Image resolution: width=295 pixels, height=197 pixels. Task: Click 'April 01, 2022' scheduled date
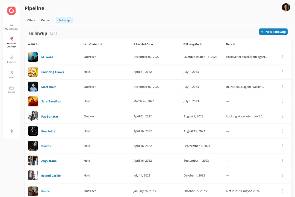coord(143,116)
